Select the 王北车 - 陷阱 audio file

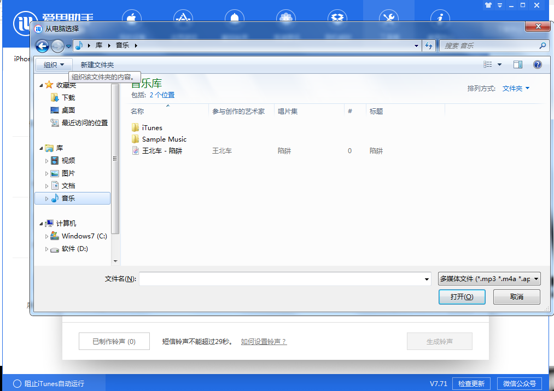[x=162, y=151]
